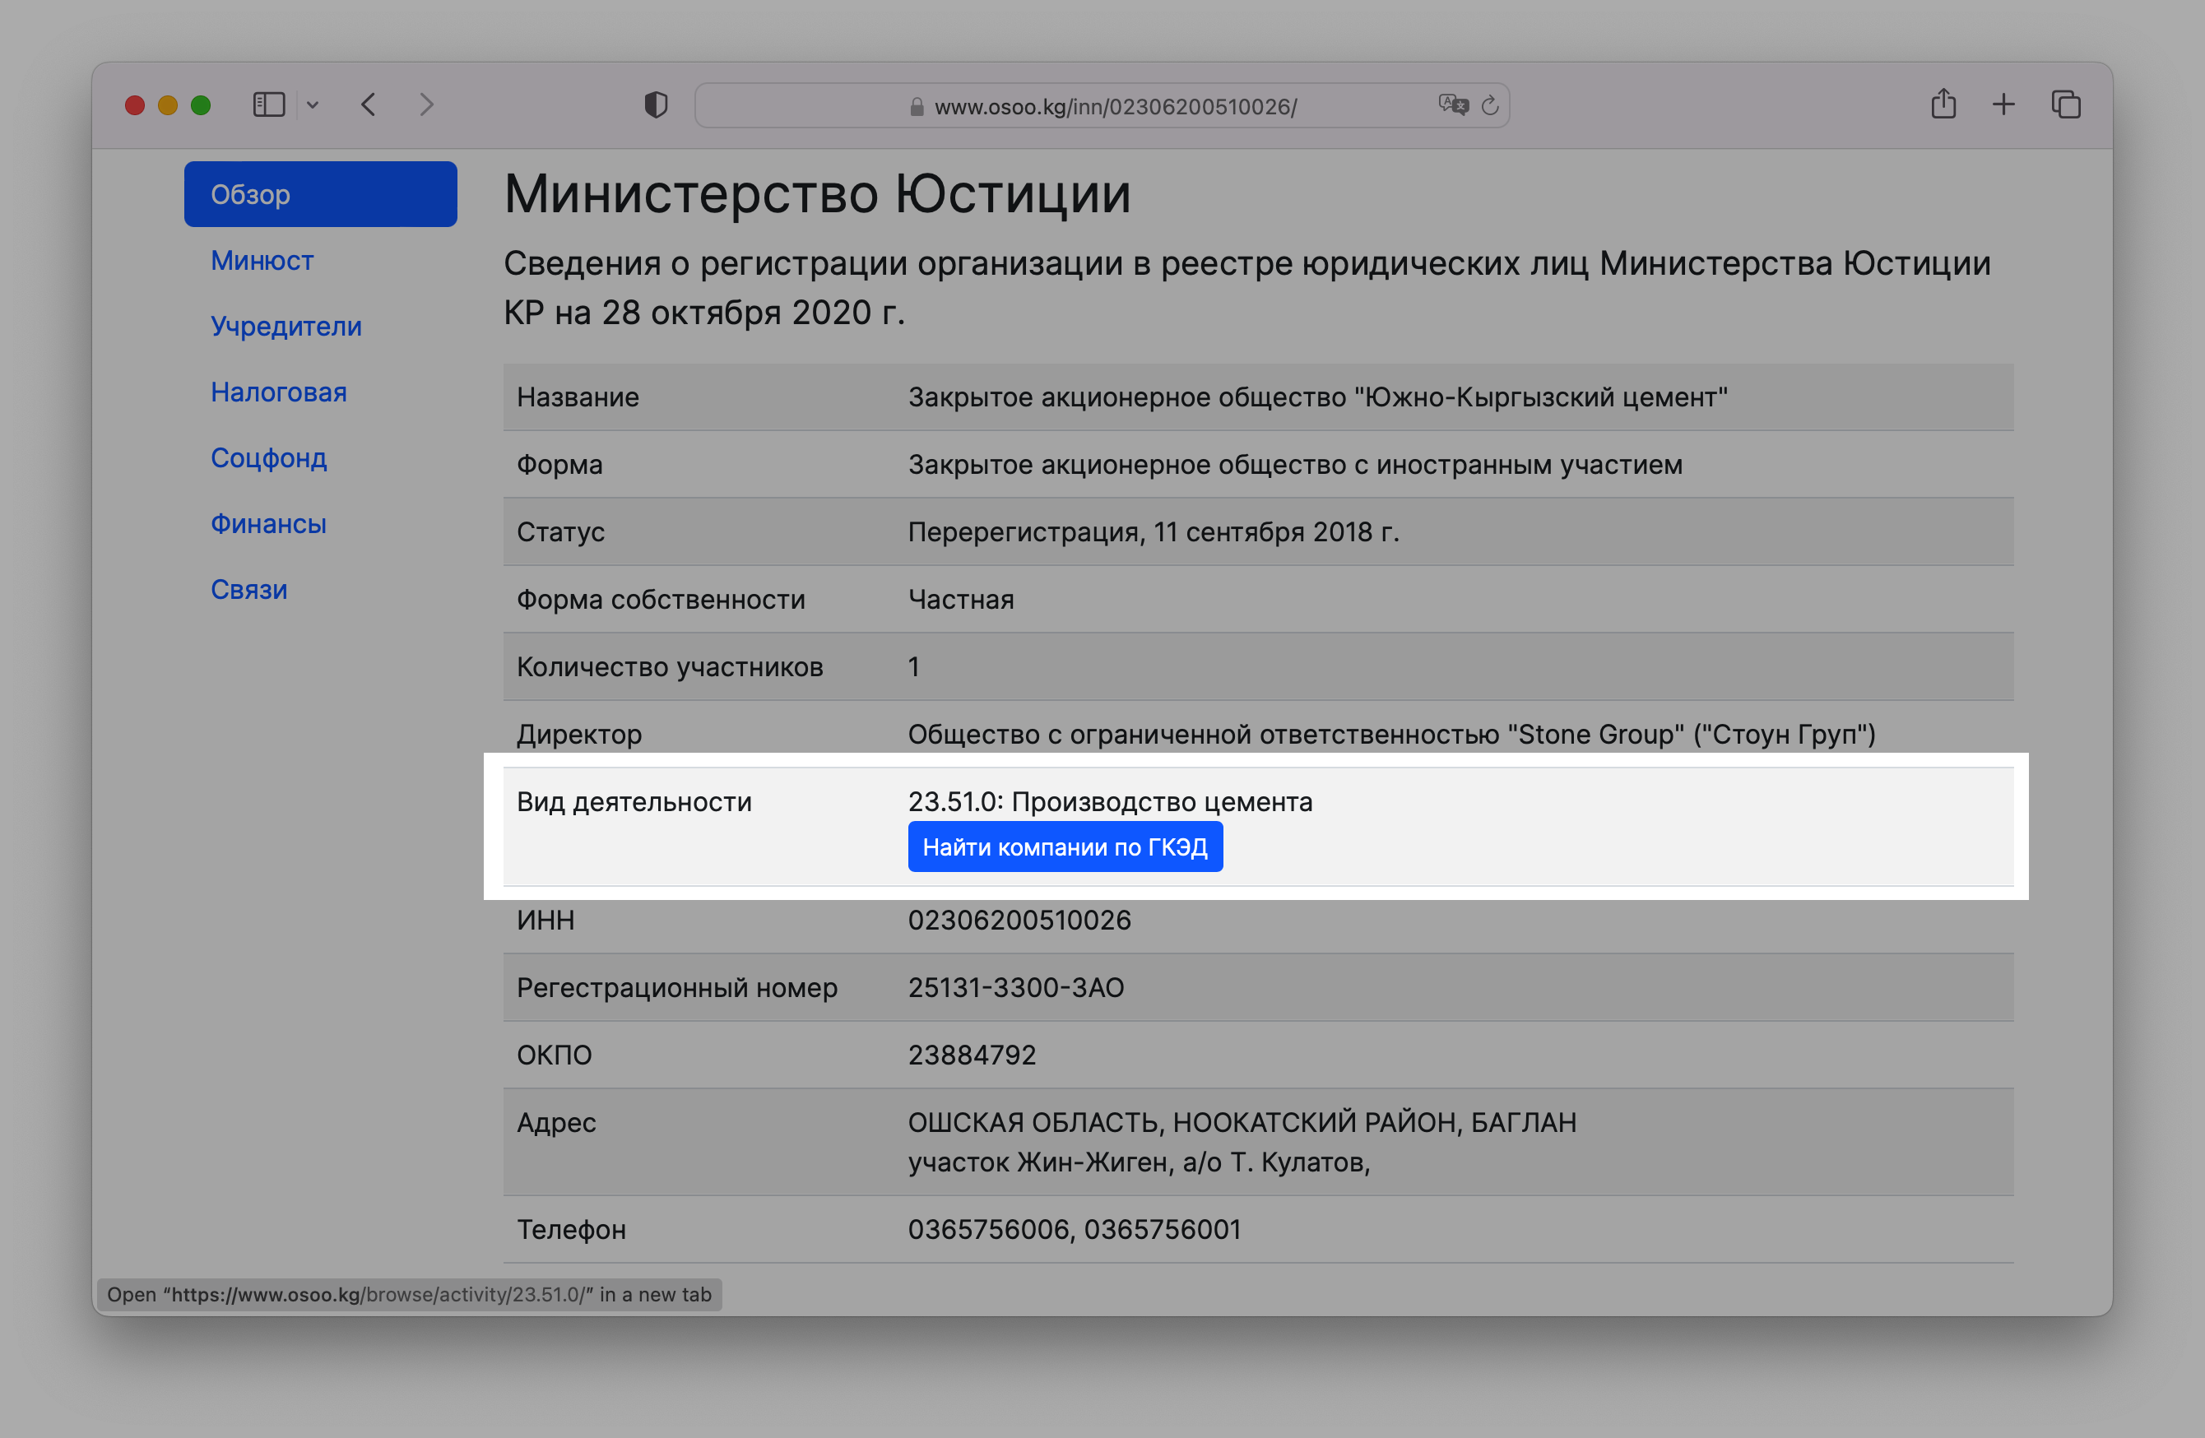
Task: Open a new tab with plus icon
Action: (x=2004, y=104)
